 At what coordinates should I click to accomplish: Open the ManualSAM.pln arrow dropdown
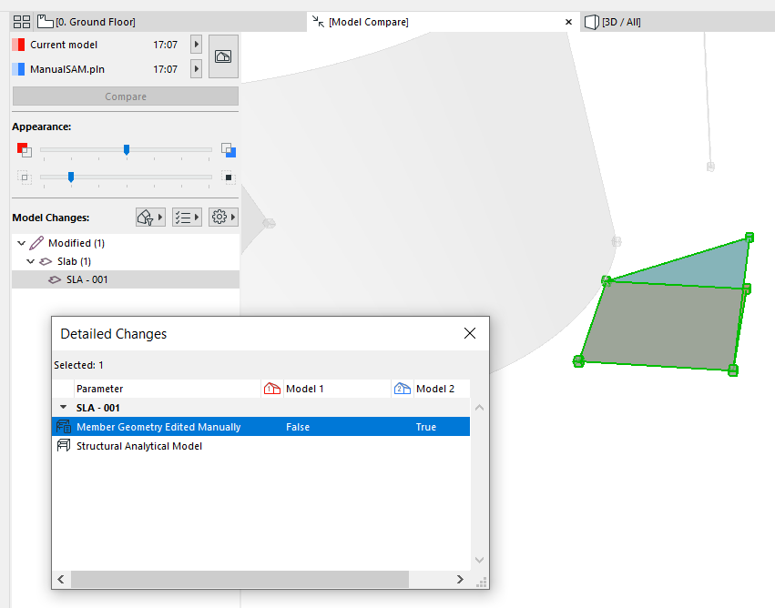(x=196, y=68)
